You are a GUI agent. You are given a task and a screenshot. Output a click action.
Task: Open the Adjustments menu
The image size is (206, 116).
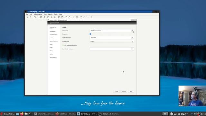[x=38, y=14]
